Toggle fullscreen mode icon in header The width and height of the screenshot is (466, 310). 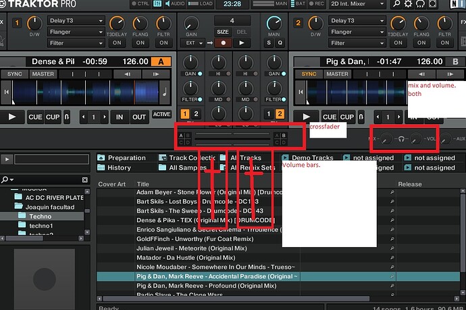point(432,4)
